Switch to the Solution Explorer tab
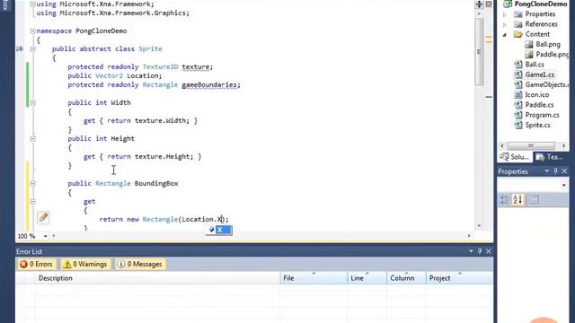This screenshot has width=575, height=323. (515, 157)
